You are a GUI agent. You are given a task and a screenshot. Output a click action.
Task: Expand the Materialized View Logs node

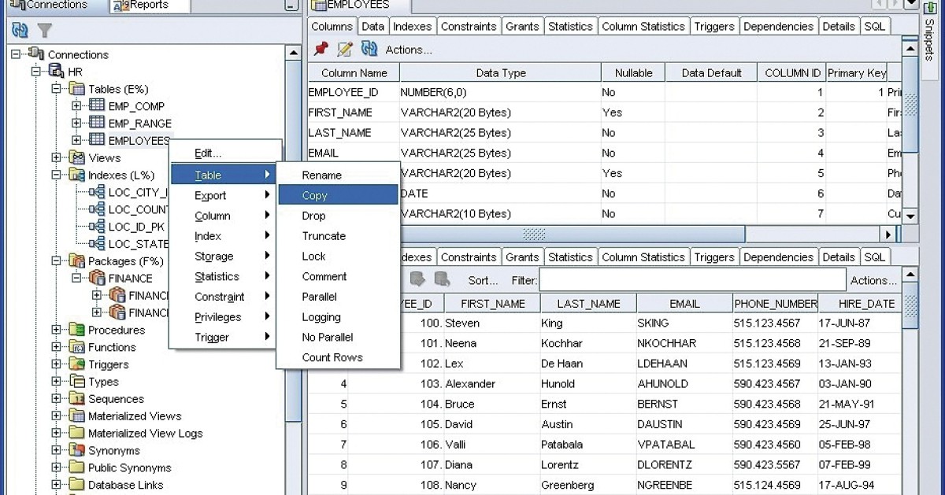click(57, 433)
